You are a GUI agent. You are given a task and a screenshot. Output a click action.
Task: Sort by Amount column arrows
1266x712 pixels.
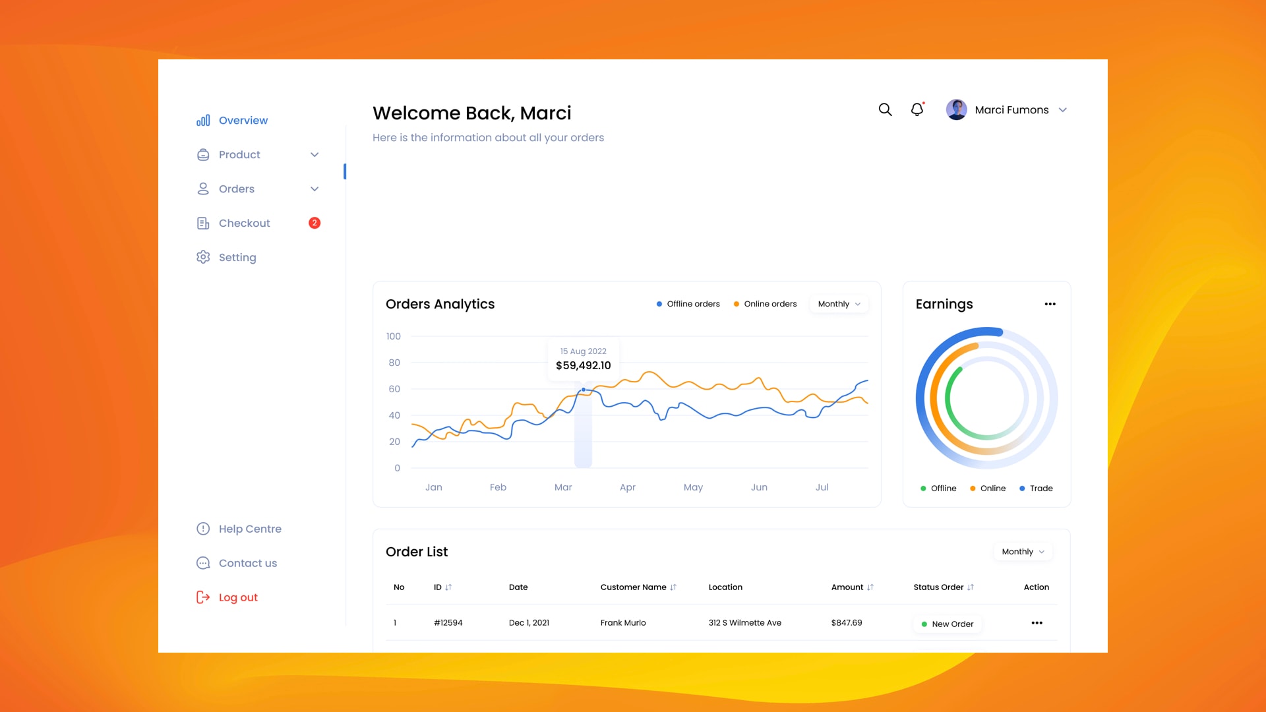point(870,587)
